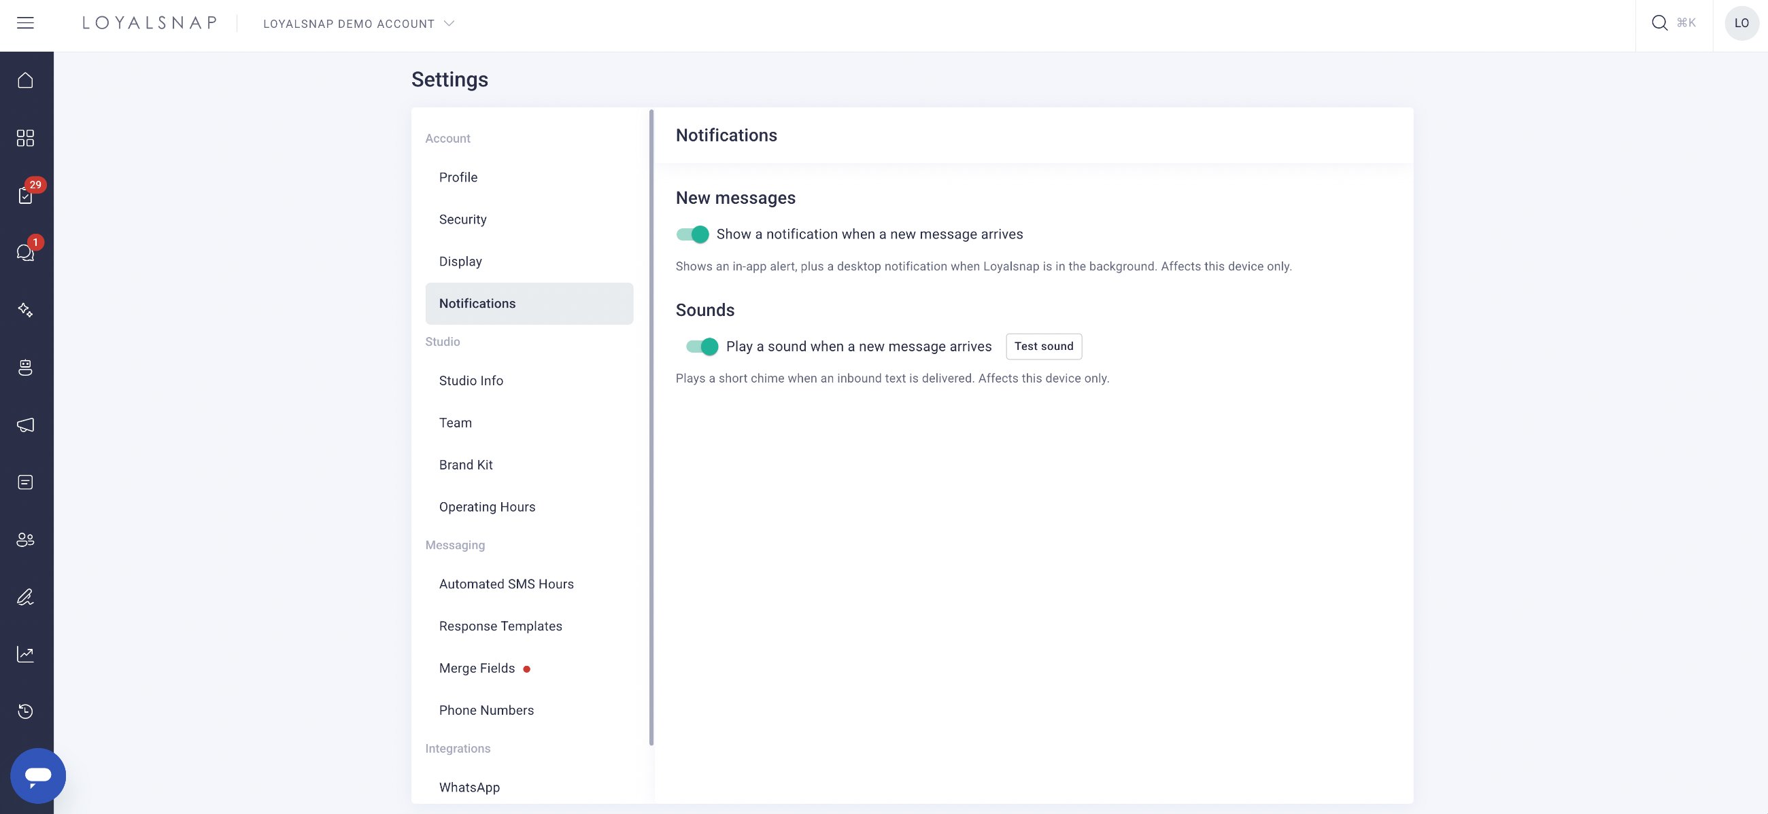Open the home icon in sidebar

click(25, 80)
